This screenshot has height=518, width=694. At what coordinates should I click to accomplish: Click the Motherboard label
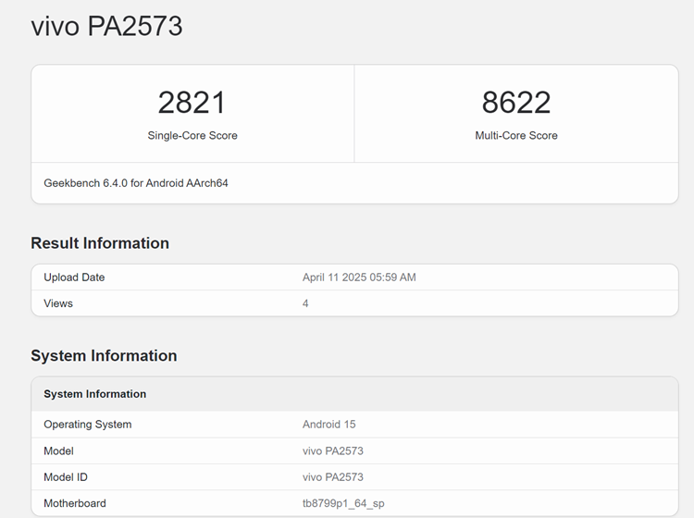[x=75, y=503]
